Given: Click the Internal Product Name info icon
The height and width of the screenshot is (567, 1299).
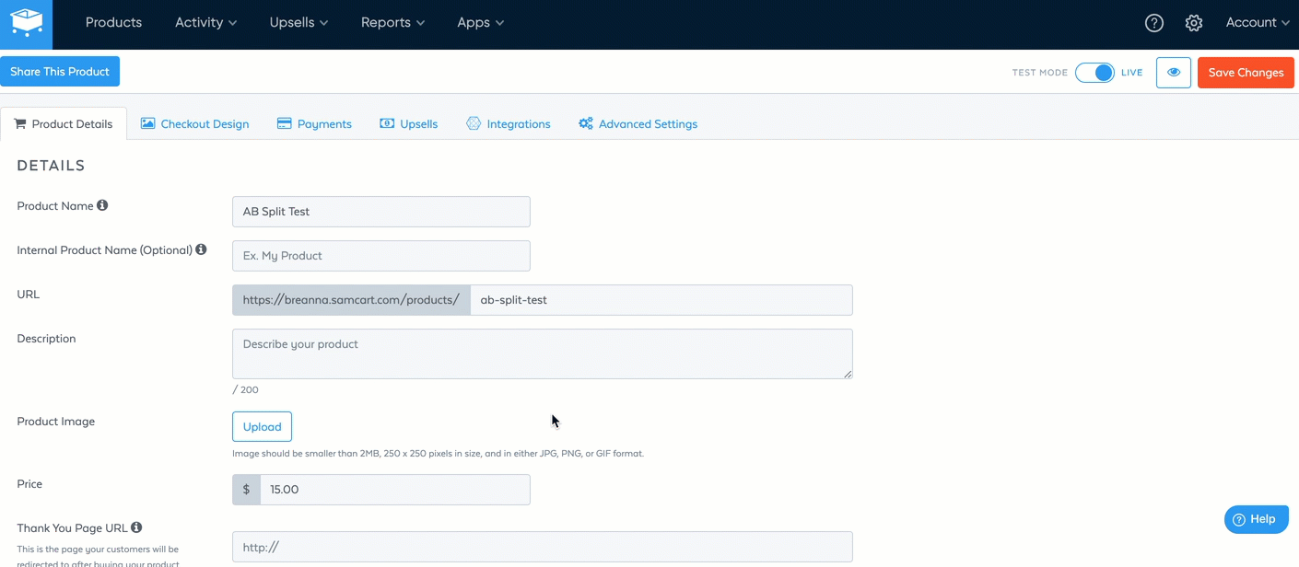Looking at the screenshot, I should [x=201, y=249].
